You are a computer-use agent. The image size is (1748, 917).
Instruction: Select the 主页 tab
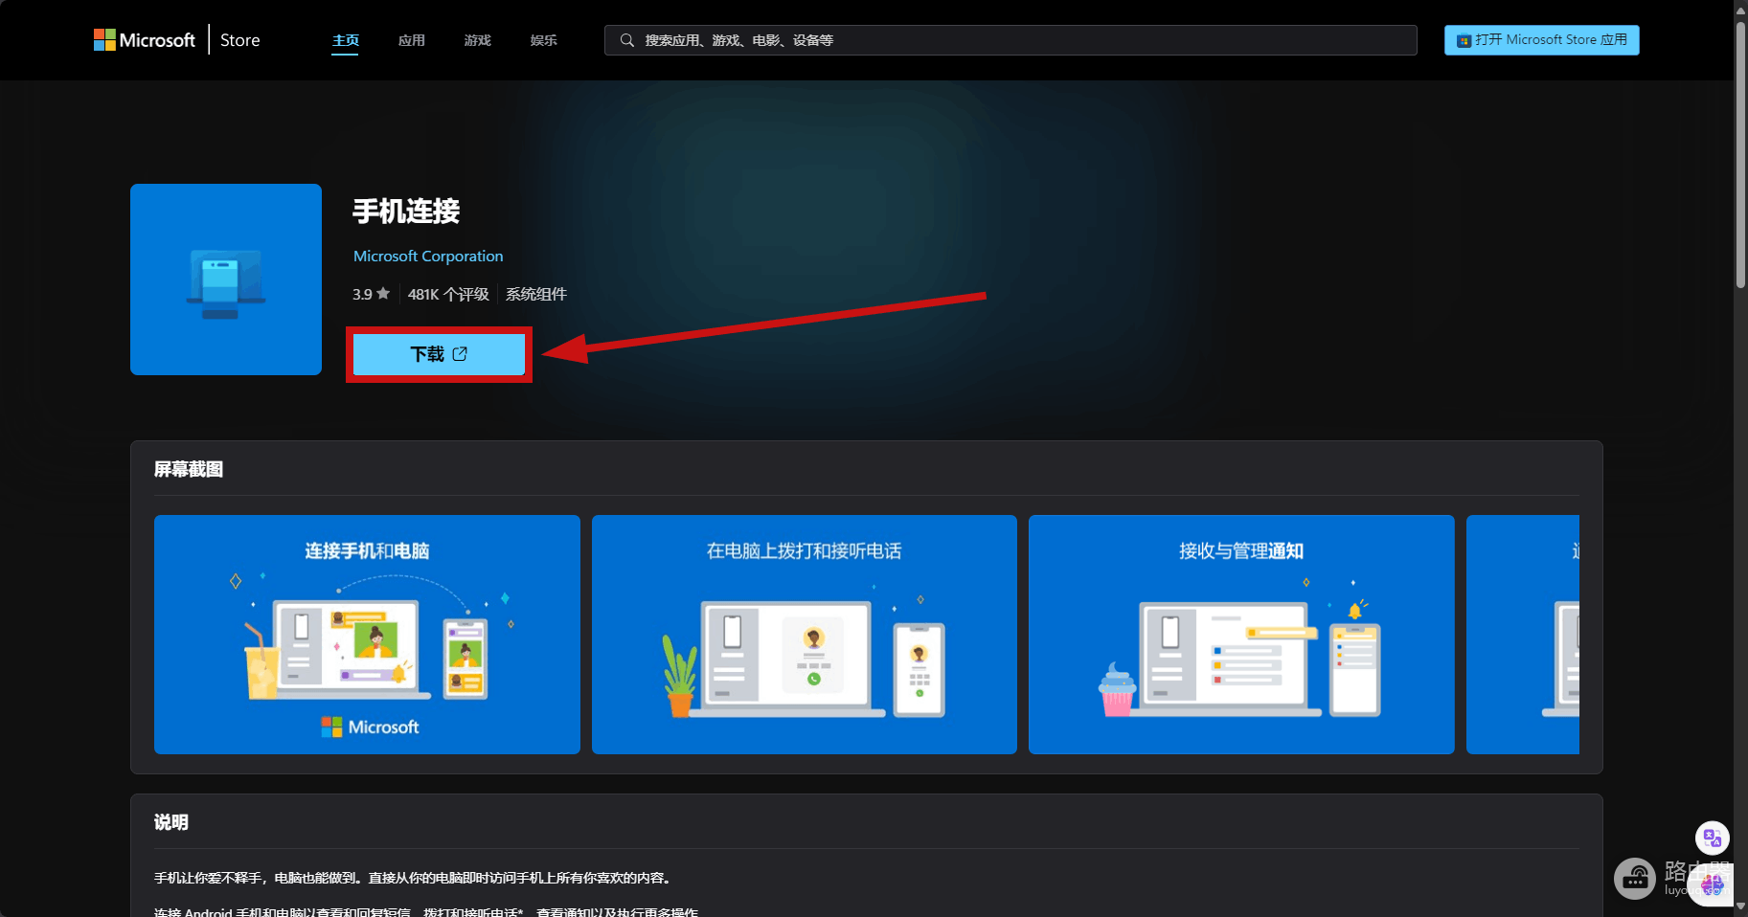click(345, 40)
